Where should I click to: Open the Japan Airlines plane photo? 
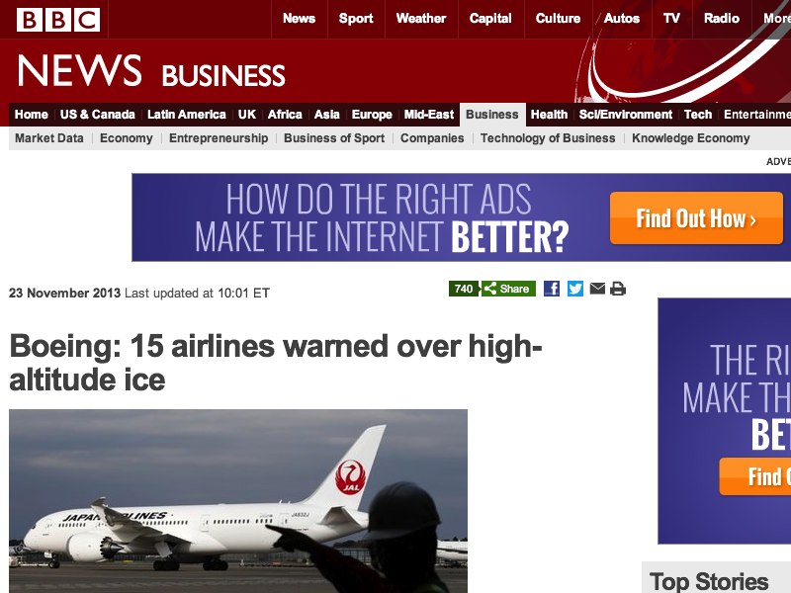click(238, 501)
